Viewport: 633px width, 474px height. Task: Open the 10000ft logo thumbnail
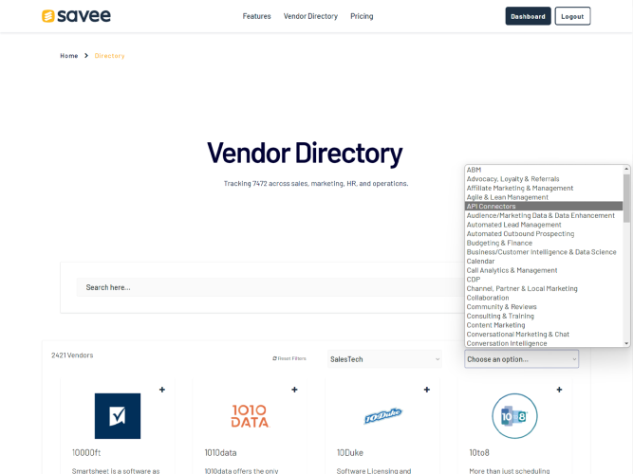coord(118,416)
